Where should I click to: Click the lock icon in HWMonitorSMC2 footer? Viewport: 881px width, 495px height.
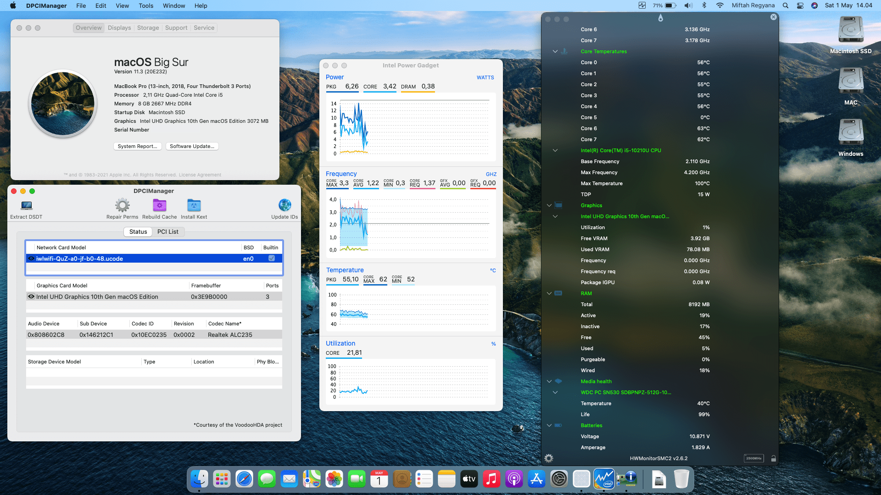pyautogui.click(x=773, y=458)
